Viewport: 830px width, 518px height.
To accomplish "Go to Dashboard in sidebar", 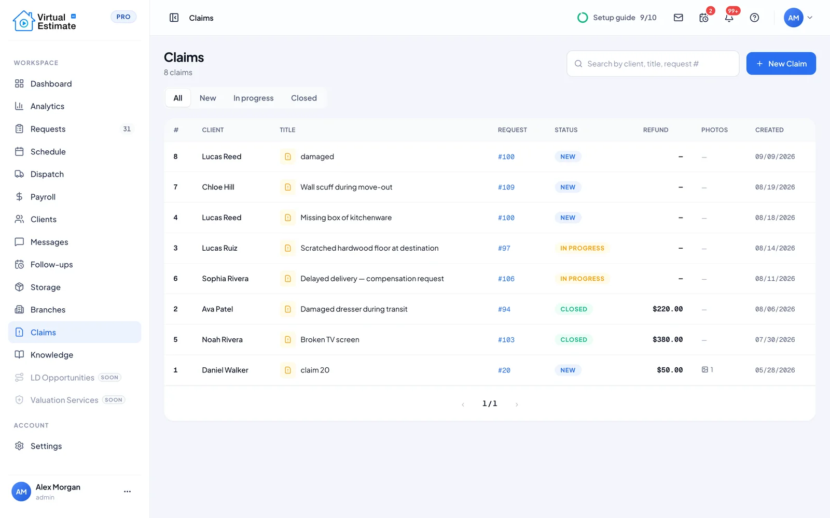I will click(75, 84).
